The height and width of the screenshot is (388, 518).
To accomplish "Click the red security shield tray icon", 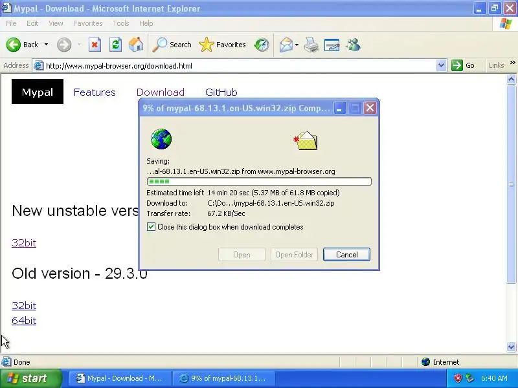I will tap(458, 378).
